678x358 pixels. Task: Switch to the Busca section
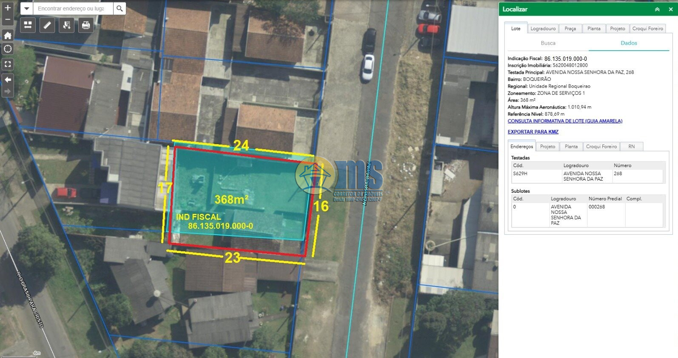point(548,43)
